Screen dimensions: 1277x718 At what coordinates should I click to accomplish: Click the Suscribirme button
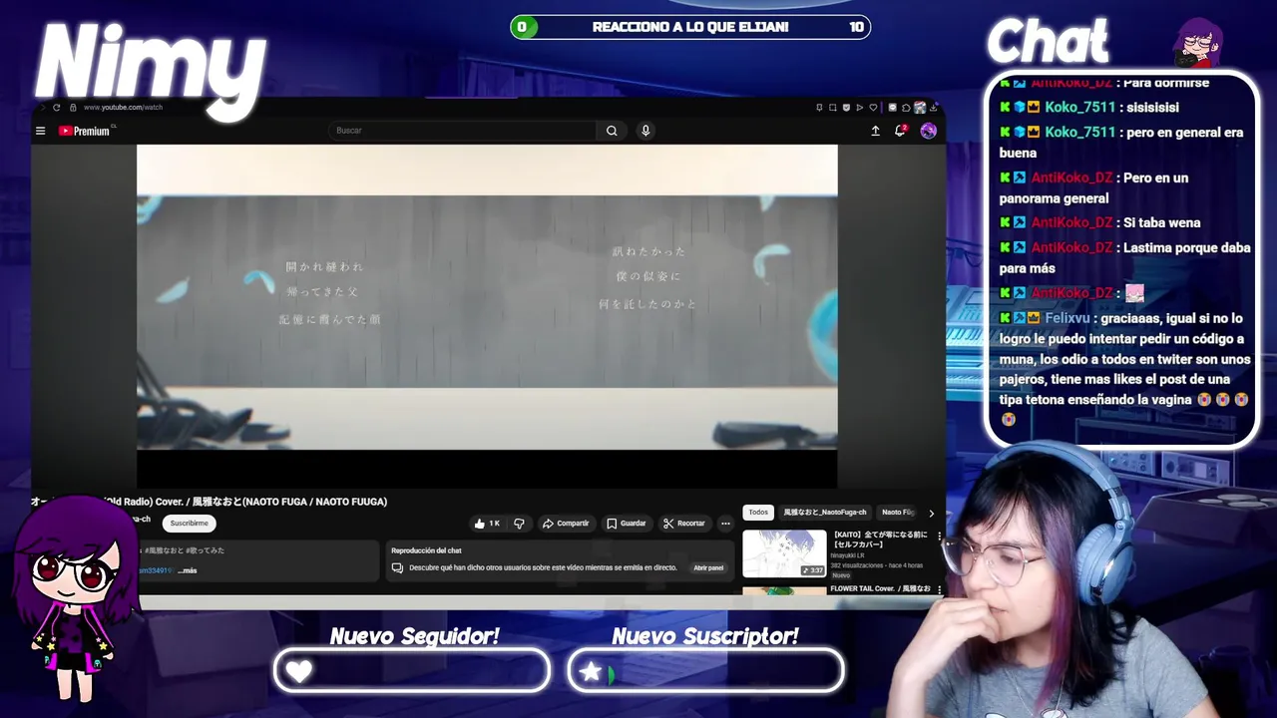[x=190, y=524]
